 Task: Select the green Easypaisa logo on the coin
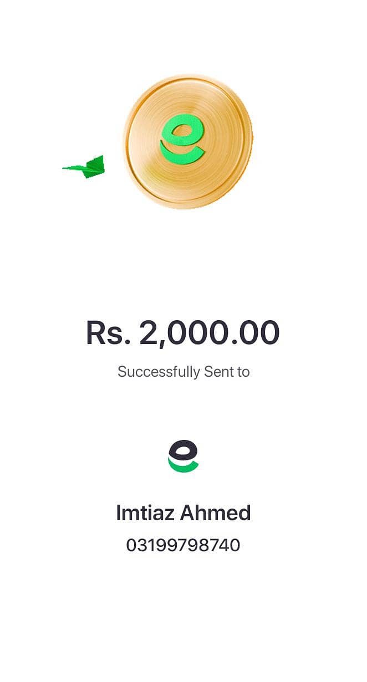(x=182, y=139)
